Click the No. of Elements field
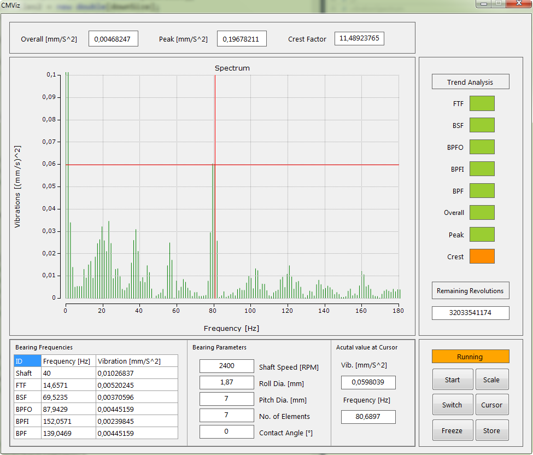 coord(226,416)
